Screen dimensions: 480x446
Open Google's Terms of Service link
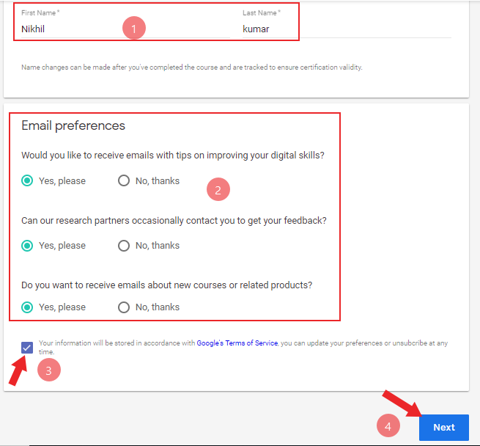point(237,343)
